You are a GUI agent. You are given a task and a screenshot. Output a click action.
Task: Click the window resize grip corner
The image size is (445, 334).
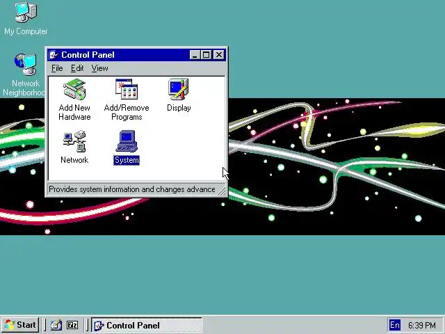222,191
